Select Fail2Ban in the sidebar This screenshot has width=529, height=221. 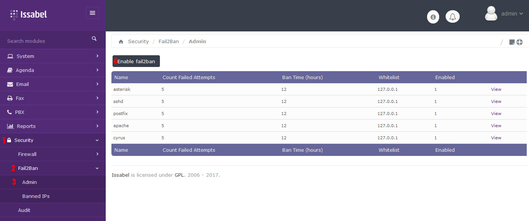pyautogui.click(x=28, y=168)
